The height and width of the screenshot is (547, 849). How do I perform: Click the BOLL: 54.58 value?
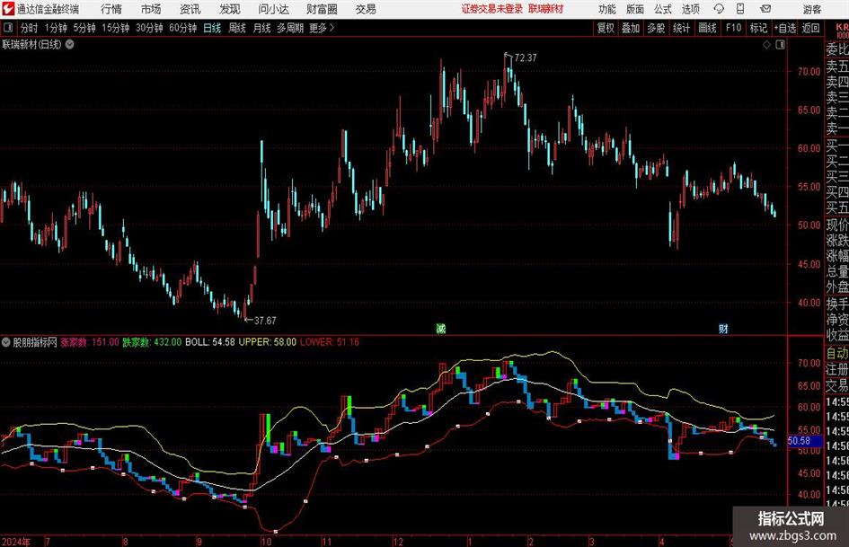click(210, 342)
